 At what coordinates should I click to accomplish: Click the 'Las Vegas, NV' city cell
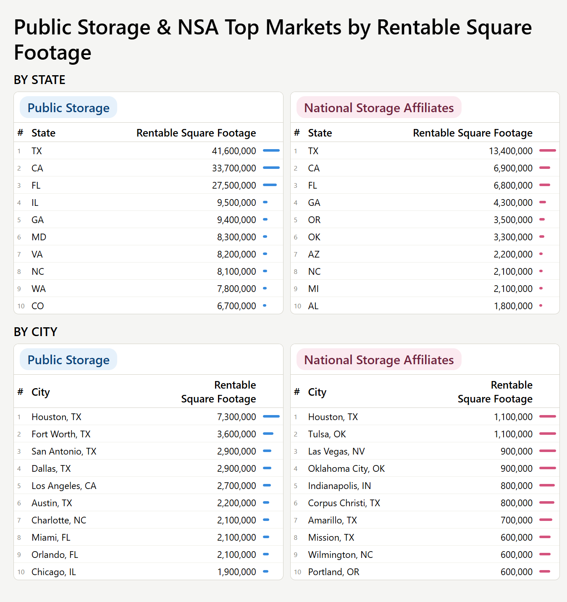click(336, 451)
